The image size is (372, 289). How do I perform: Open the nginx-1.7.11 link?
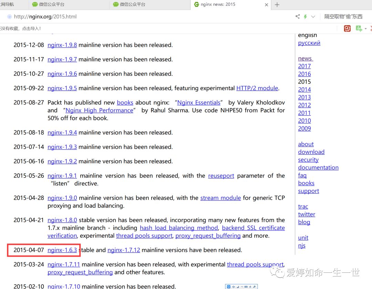click(64, 265)
